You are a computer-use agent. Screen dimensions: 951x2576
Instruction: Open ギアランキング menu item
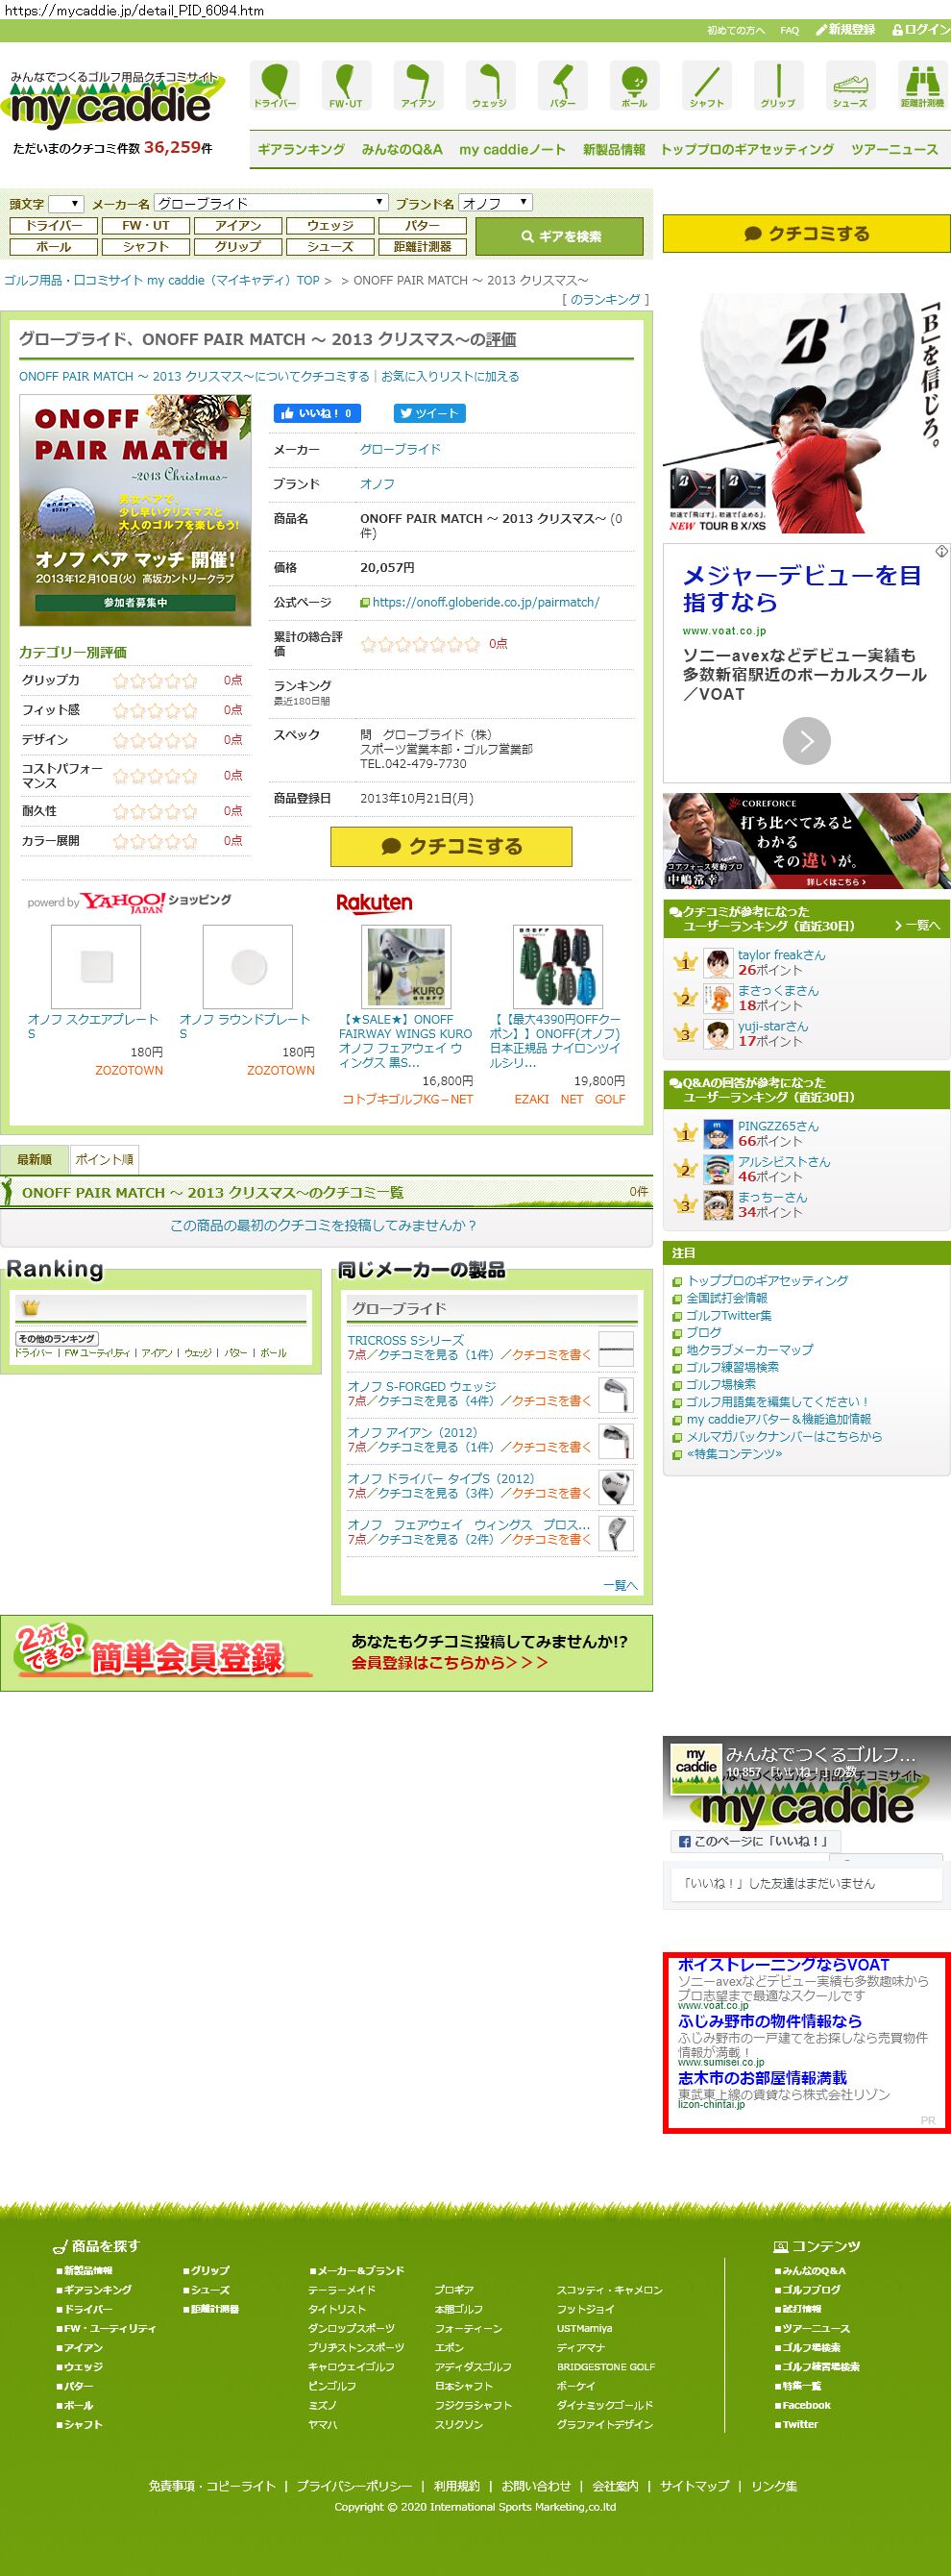[302, 149]
